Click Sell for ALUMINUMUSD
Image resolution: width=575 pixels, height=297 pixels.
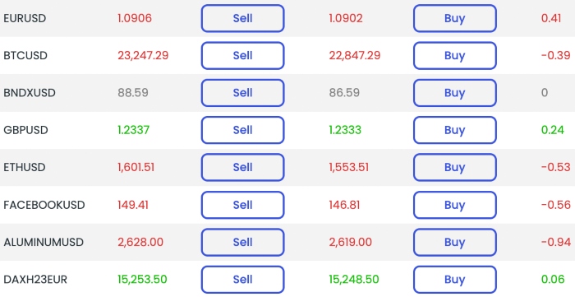pos(243,243)
